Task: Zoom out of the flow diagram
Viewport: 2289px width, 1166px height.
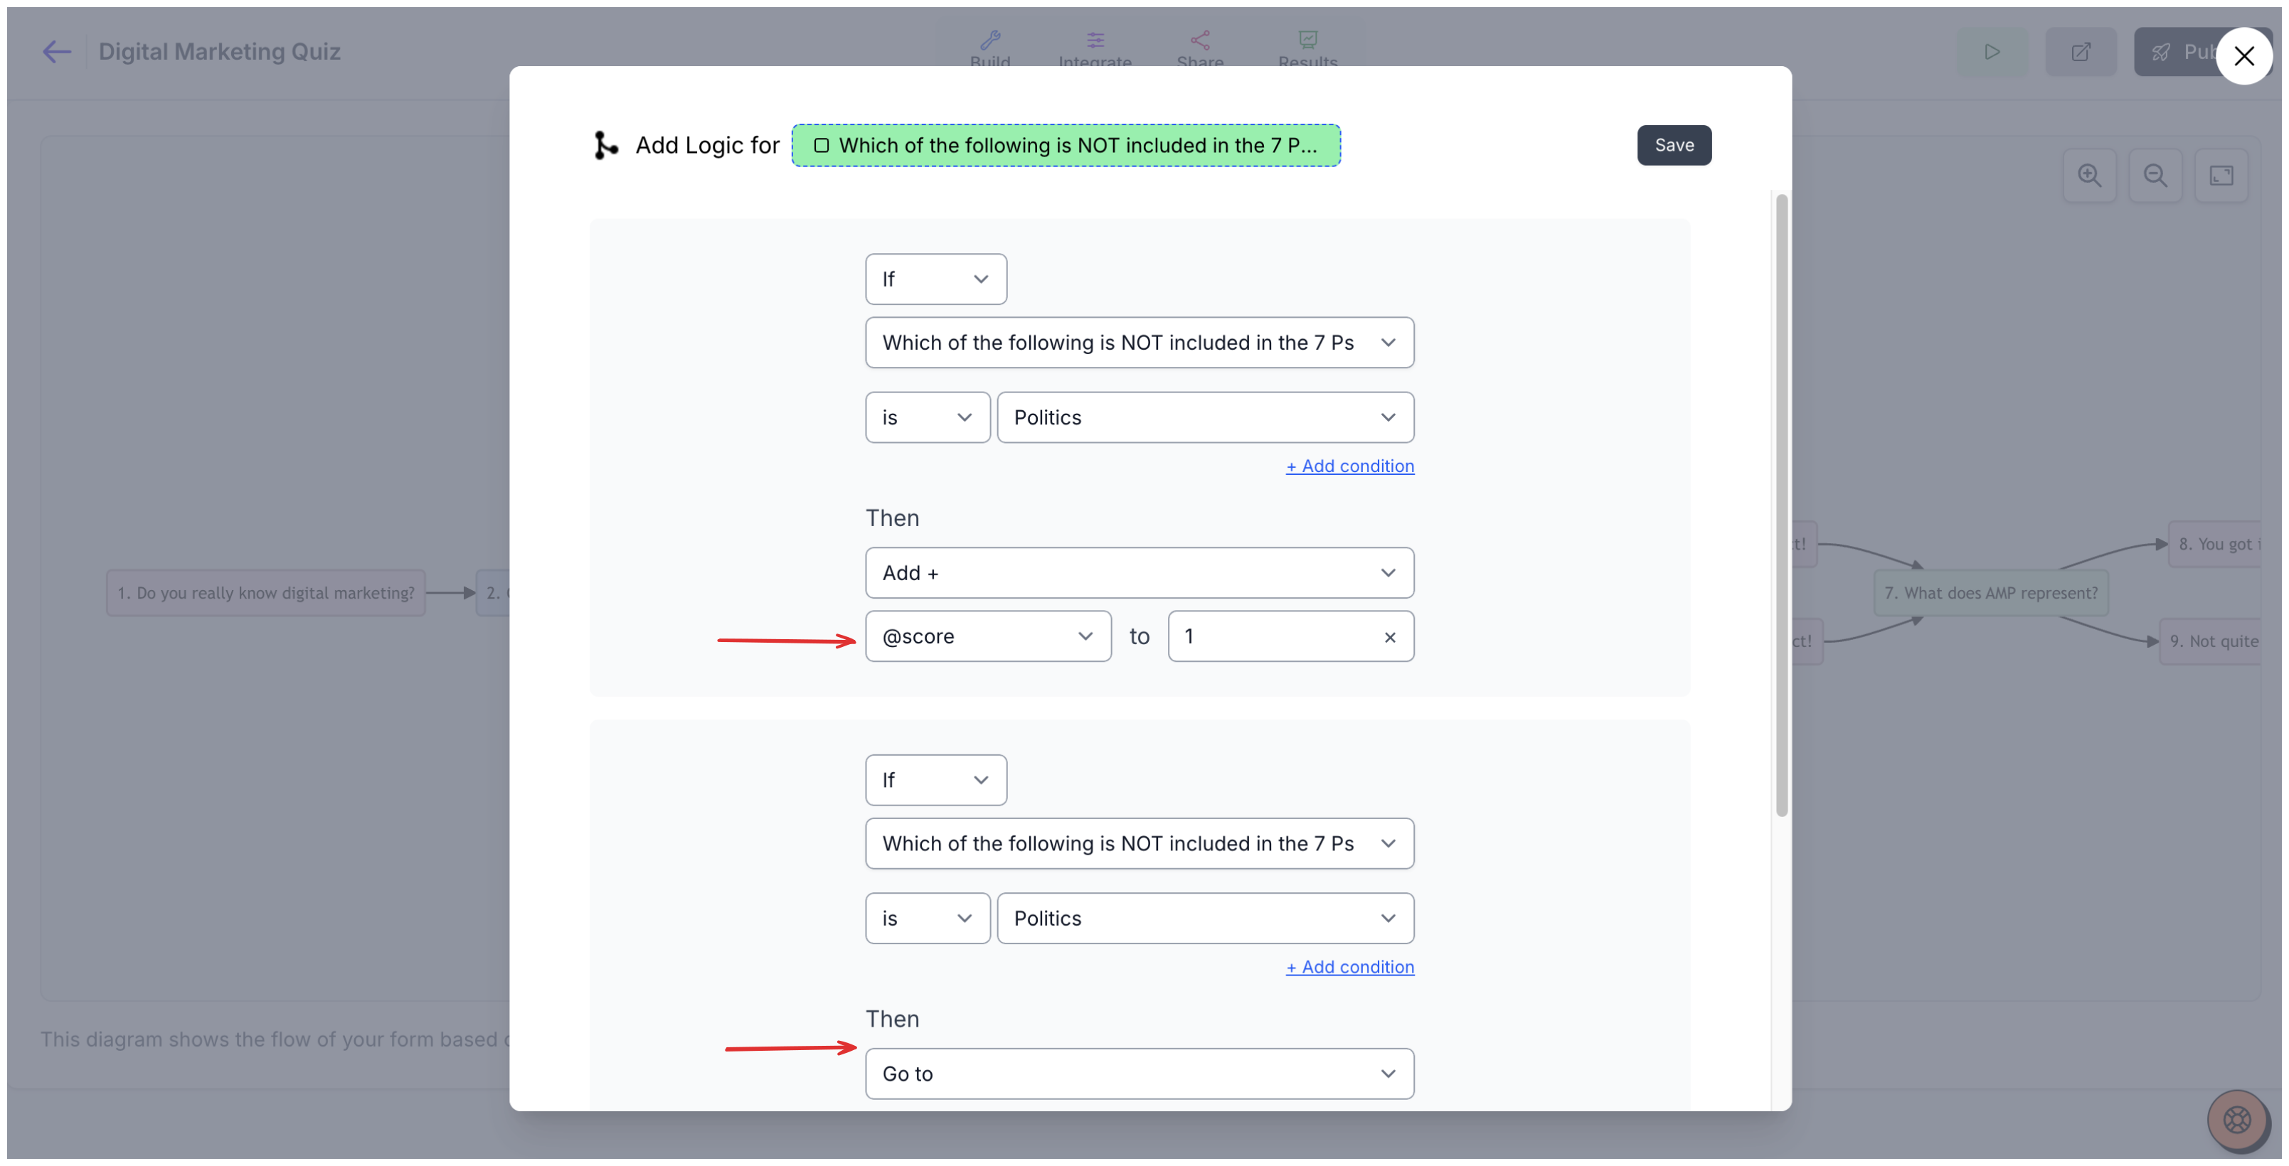Action: [x=2155, y=175]
